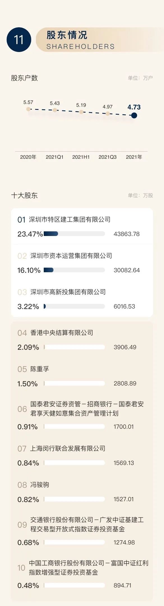Image resolution: width=164 pixels, height=606 pixels.
Task: Open 上海闵行联合发展有限公司 entry
Action: click(82, 455)
